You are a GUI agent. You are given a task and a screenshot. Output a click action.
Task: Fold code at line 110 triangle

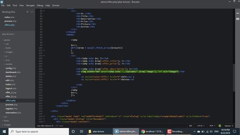click(44, 74)
